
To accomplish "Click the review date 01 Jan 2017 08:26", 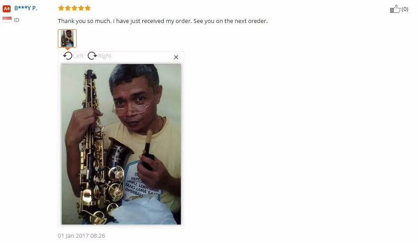I will pyautogui.click(x=81, y=235).
